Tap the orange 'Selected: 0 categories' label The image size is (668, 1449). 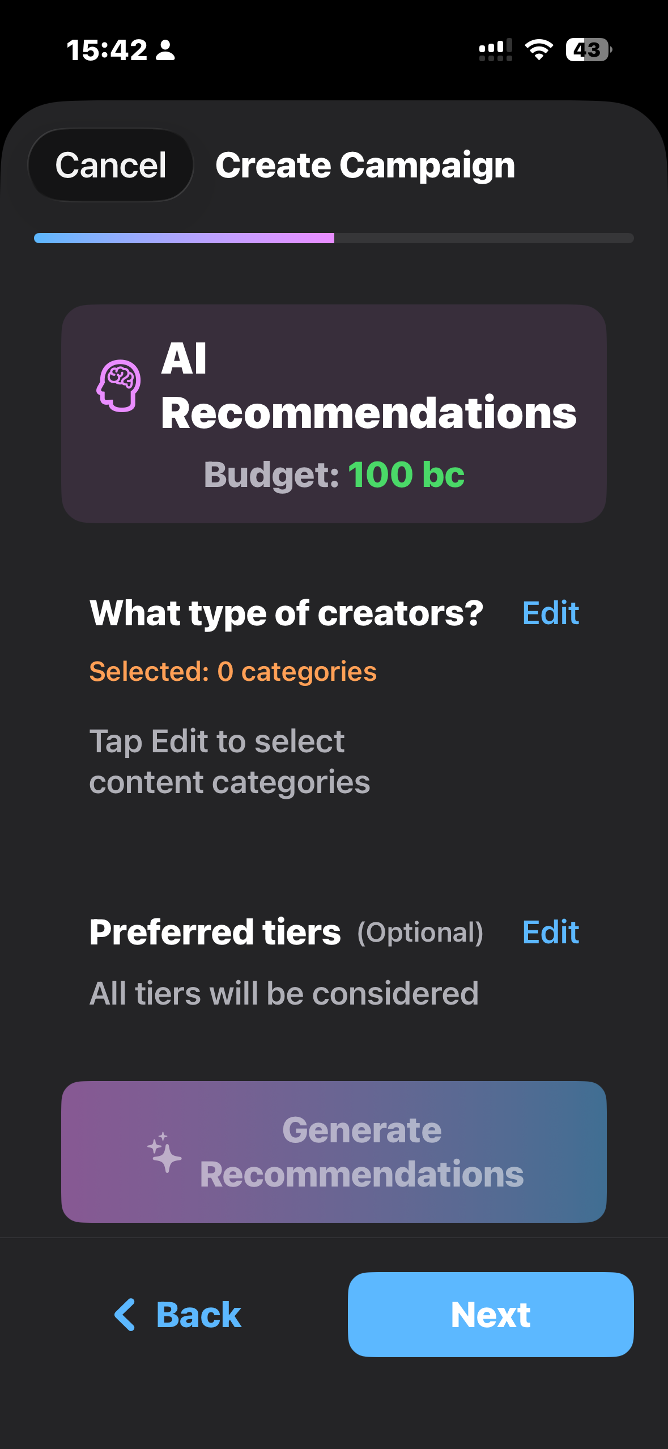point(233,672)
